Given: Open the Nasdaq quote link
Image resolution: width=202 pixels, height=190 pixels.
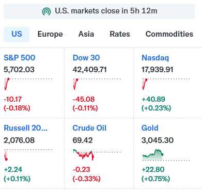Looking at the screenshot, I should (155, 58).
